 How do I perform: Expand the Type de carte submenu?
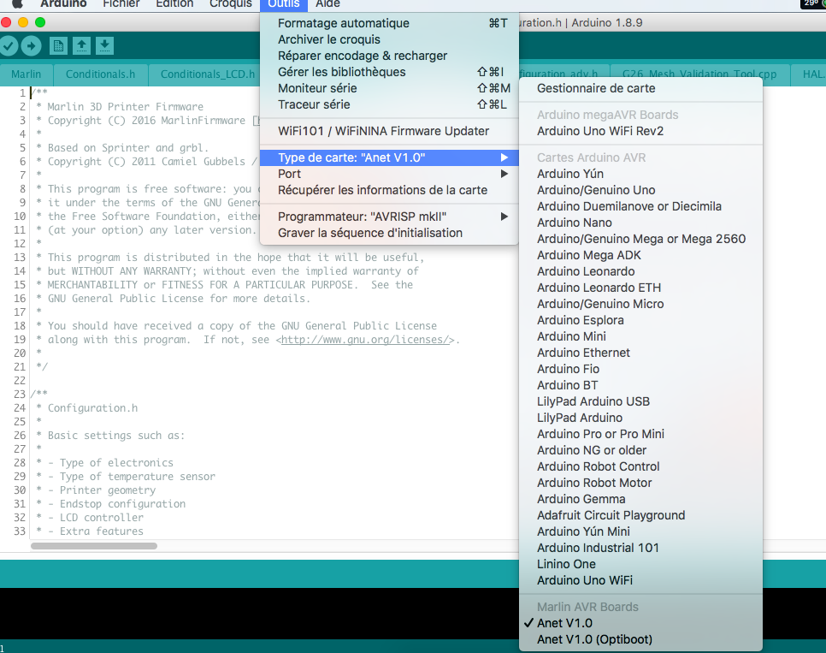tap(389, 157)
